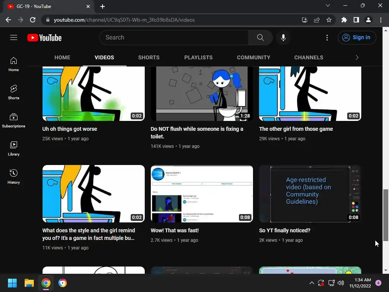Go back to previous page in Chrome
The width and height of the screenshot is (389, 292).
point(8,20)
